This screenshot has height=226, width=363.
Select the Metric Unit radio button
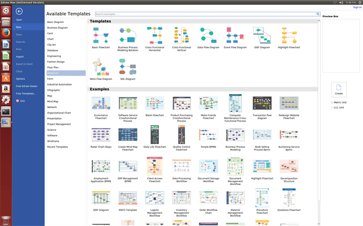(332, 102)
